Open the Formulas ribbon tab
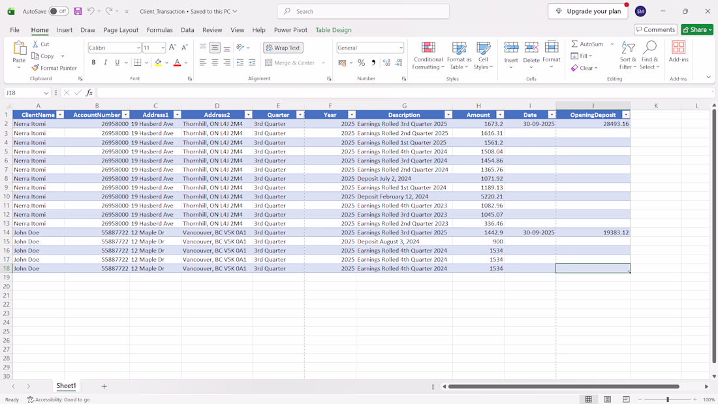This screenshot has height=404, width=718. [160, 30]
